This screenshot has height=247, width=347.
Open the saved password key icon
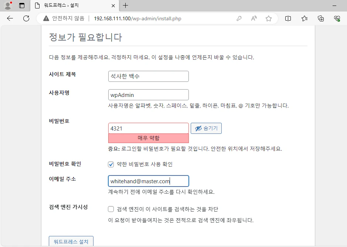[239, 18]
